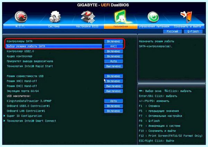The width and height of the screenshot is (208, 147).
Task: Toggle Режим XHCI Hand-off value
Action: pos(113,81)
